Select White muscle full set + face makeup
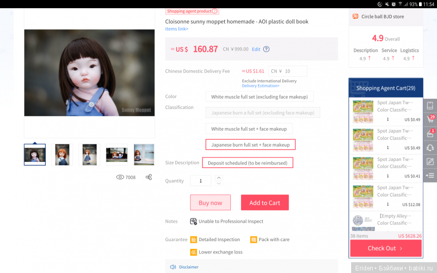The image size is (437, 273). pos(249,129)
